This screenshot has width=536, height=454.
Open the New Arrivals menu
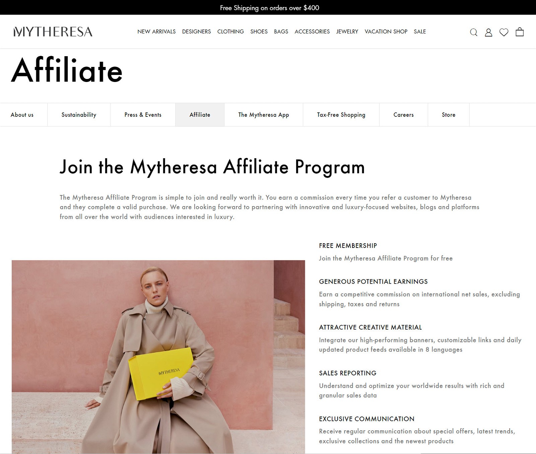coord(156,31)
